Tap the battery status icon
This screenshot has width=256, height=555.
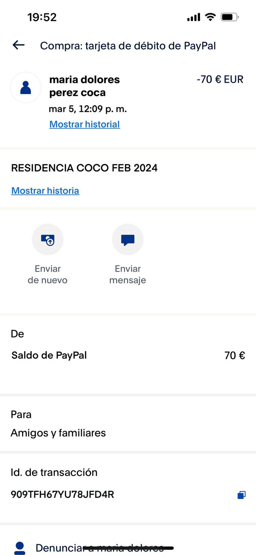click(230, 17)
